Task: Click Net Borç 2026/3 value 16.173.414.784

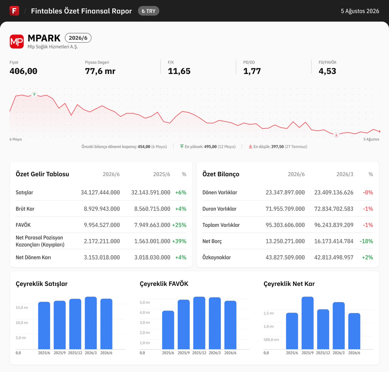Action: 334,241
